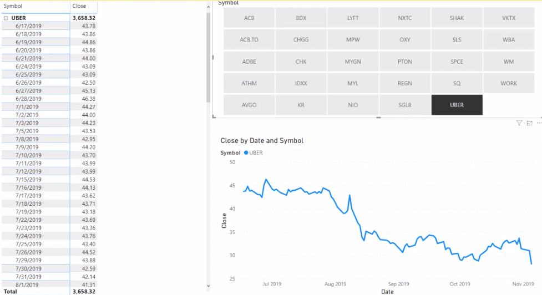The image size is (542, 295).
Task: Click the Oct 2019 axis label
Action: tap(460, 284)
